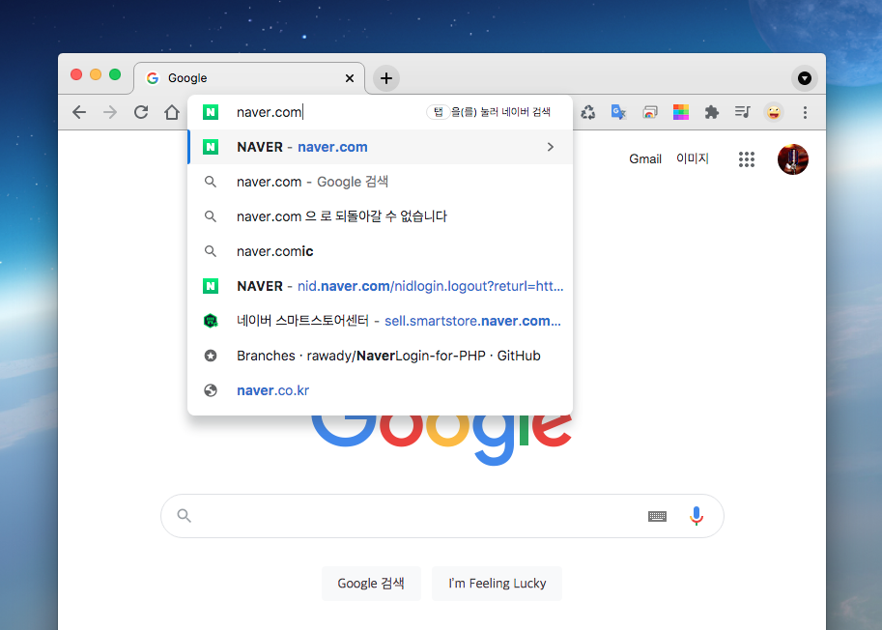Click the smartstore hexagon icon
This screenshot has height=630, width=882.
pyautogui.click(x=211, y=321)
